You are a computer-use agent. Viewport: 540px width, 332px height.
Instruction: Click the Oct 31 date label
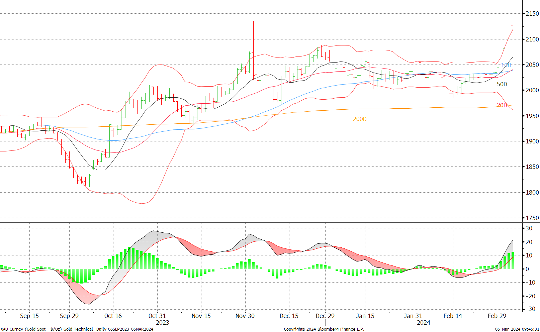coord(157,316)
